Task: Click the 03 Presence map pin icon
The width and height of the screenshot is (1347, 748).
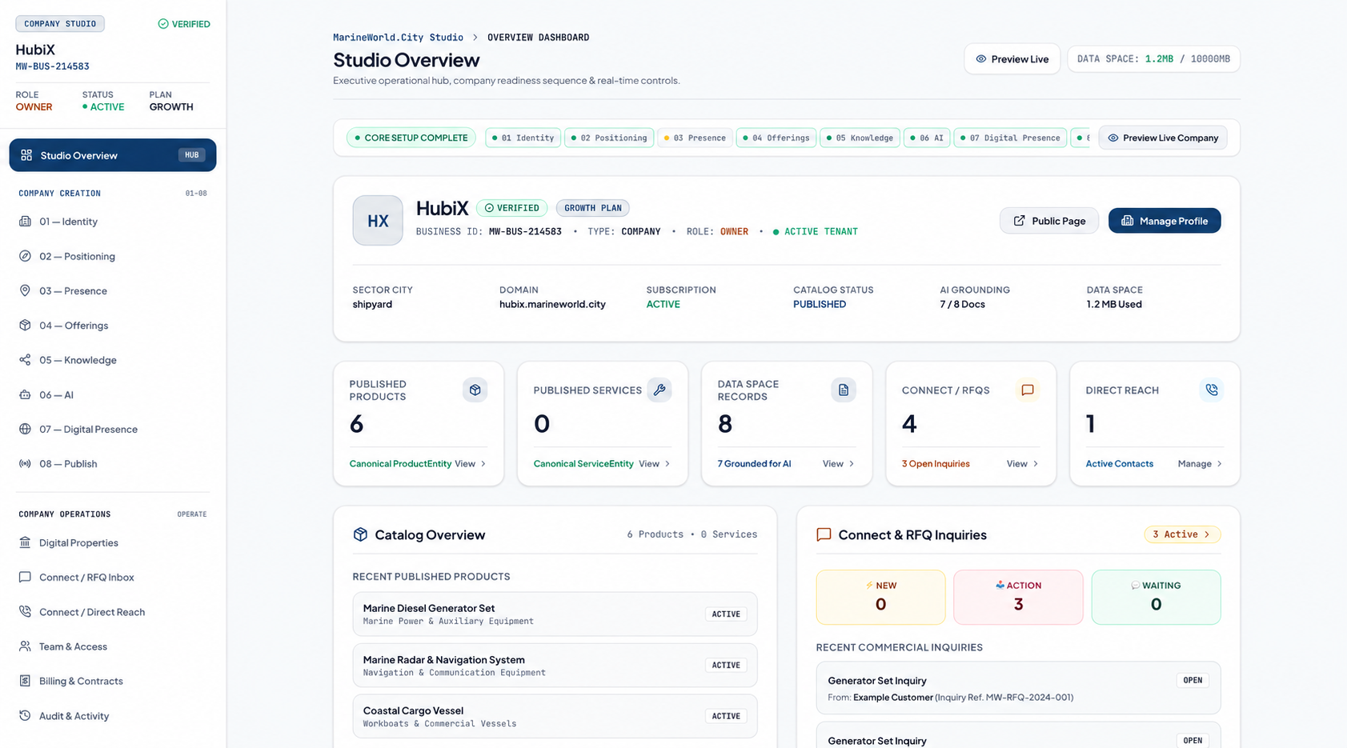Action: click(x=25, y=290)
